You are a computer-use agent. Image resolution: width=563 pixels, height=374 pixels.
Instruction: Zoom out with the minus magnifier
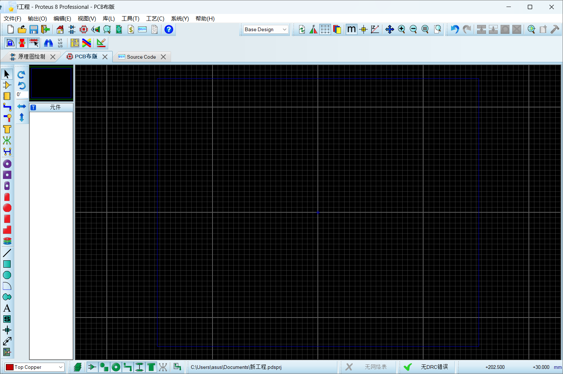[413, 29]
